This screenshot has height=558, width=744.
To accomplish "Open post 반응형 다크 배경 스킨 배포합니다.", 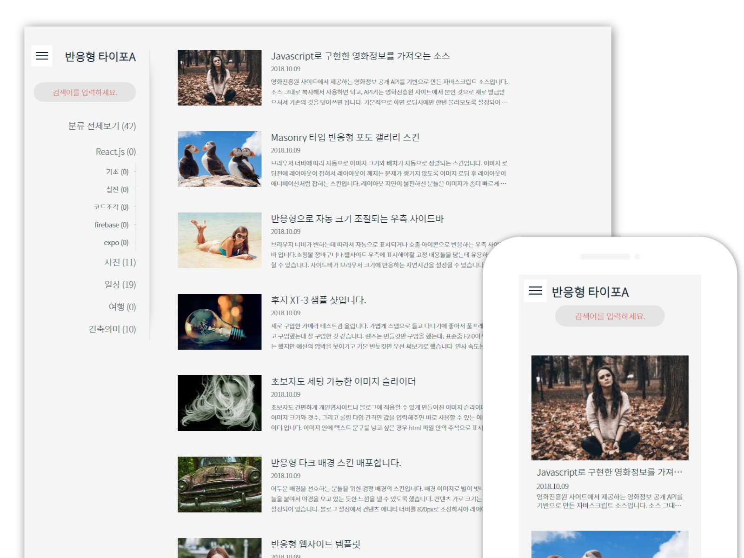I will tap(336, 463).
